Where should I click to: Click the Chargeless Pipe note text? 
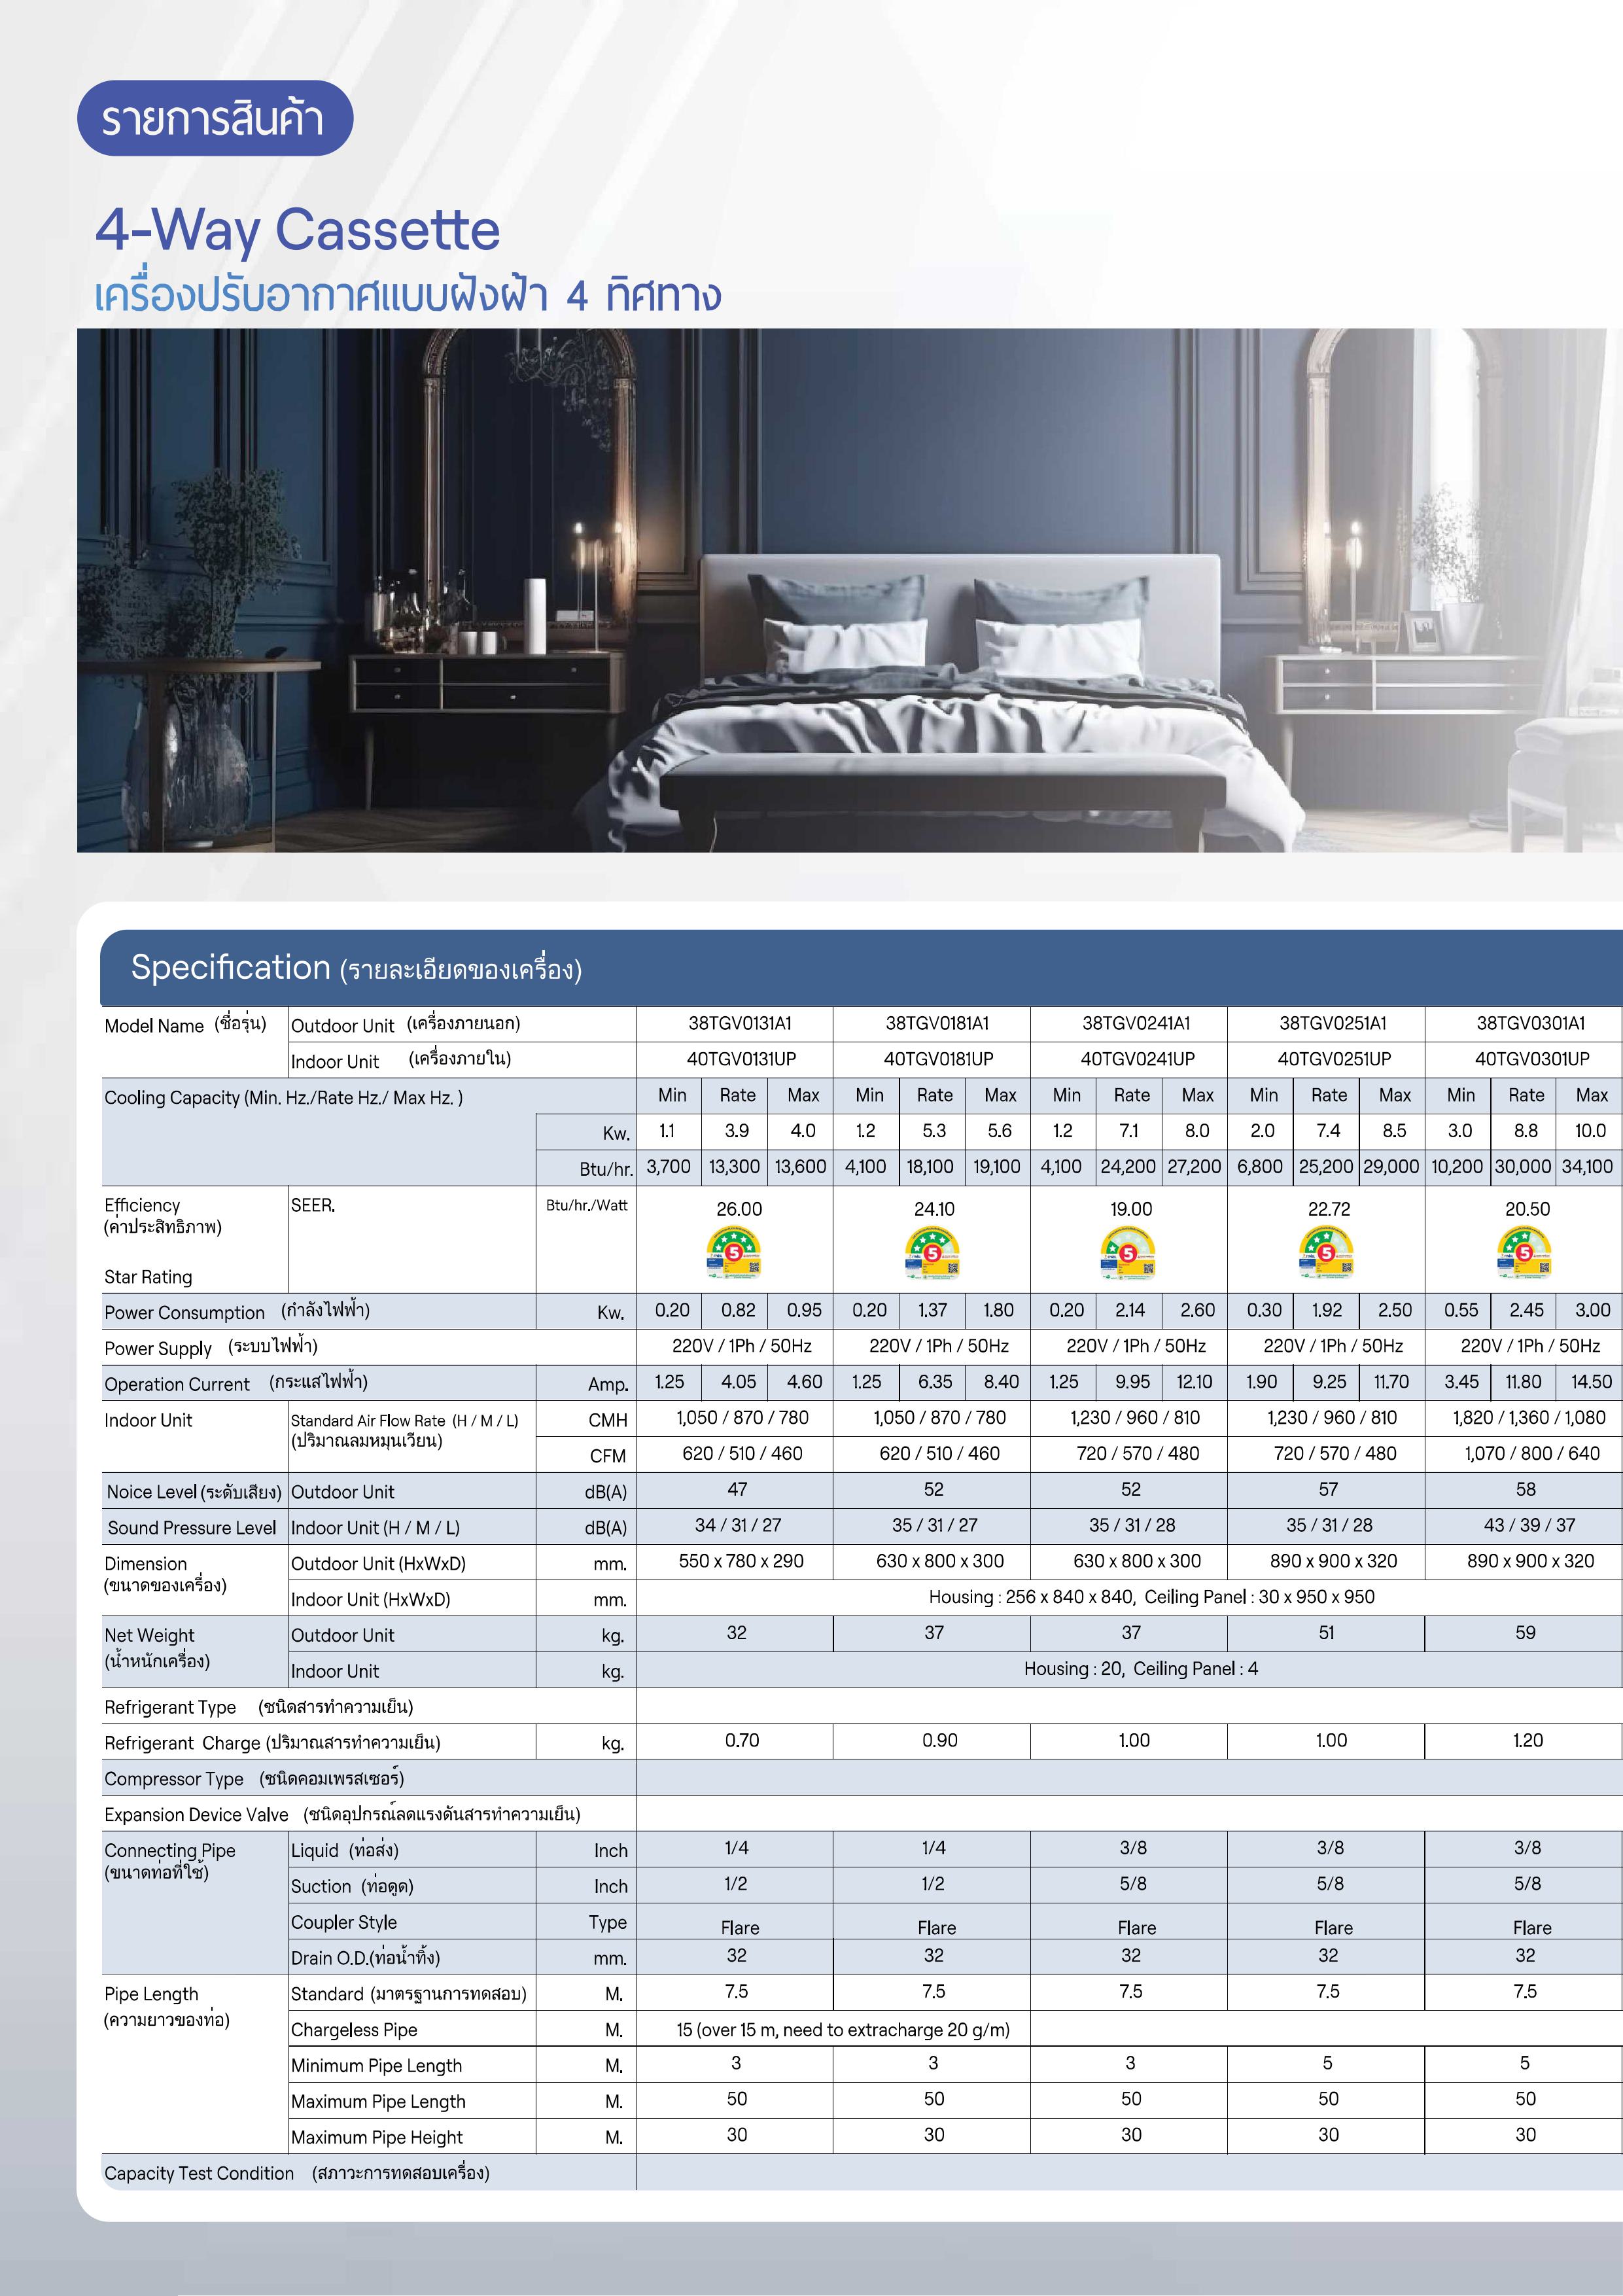[842, 2029]
